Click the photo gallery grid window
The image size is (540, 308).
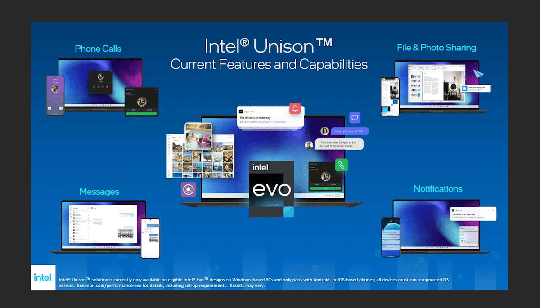200,156
